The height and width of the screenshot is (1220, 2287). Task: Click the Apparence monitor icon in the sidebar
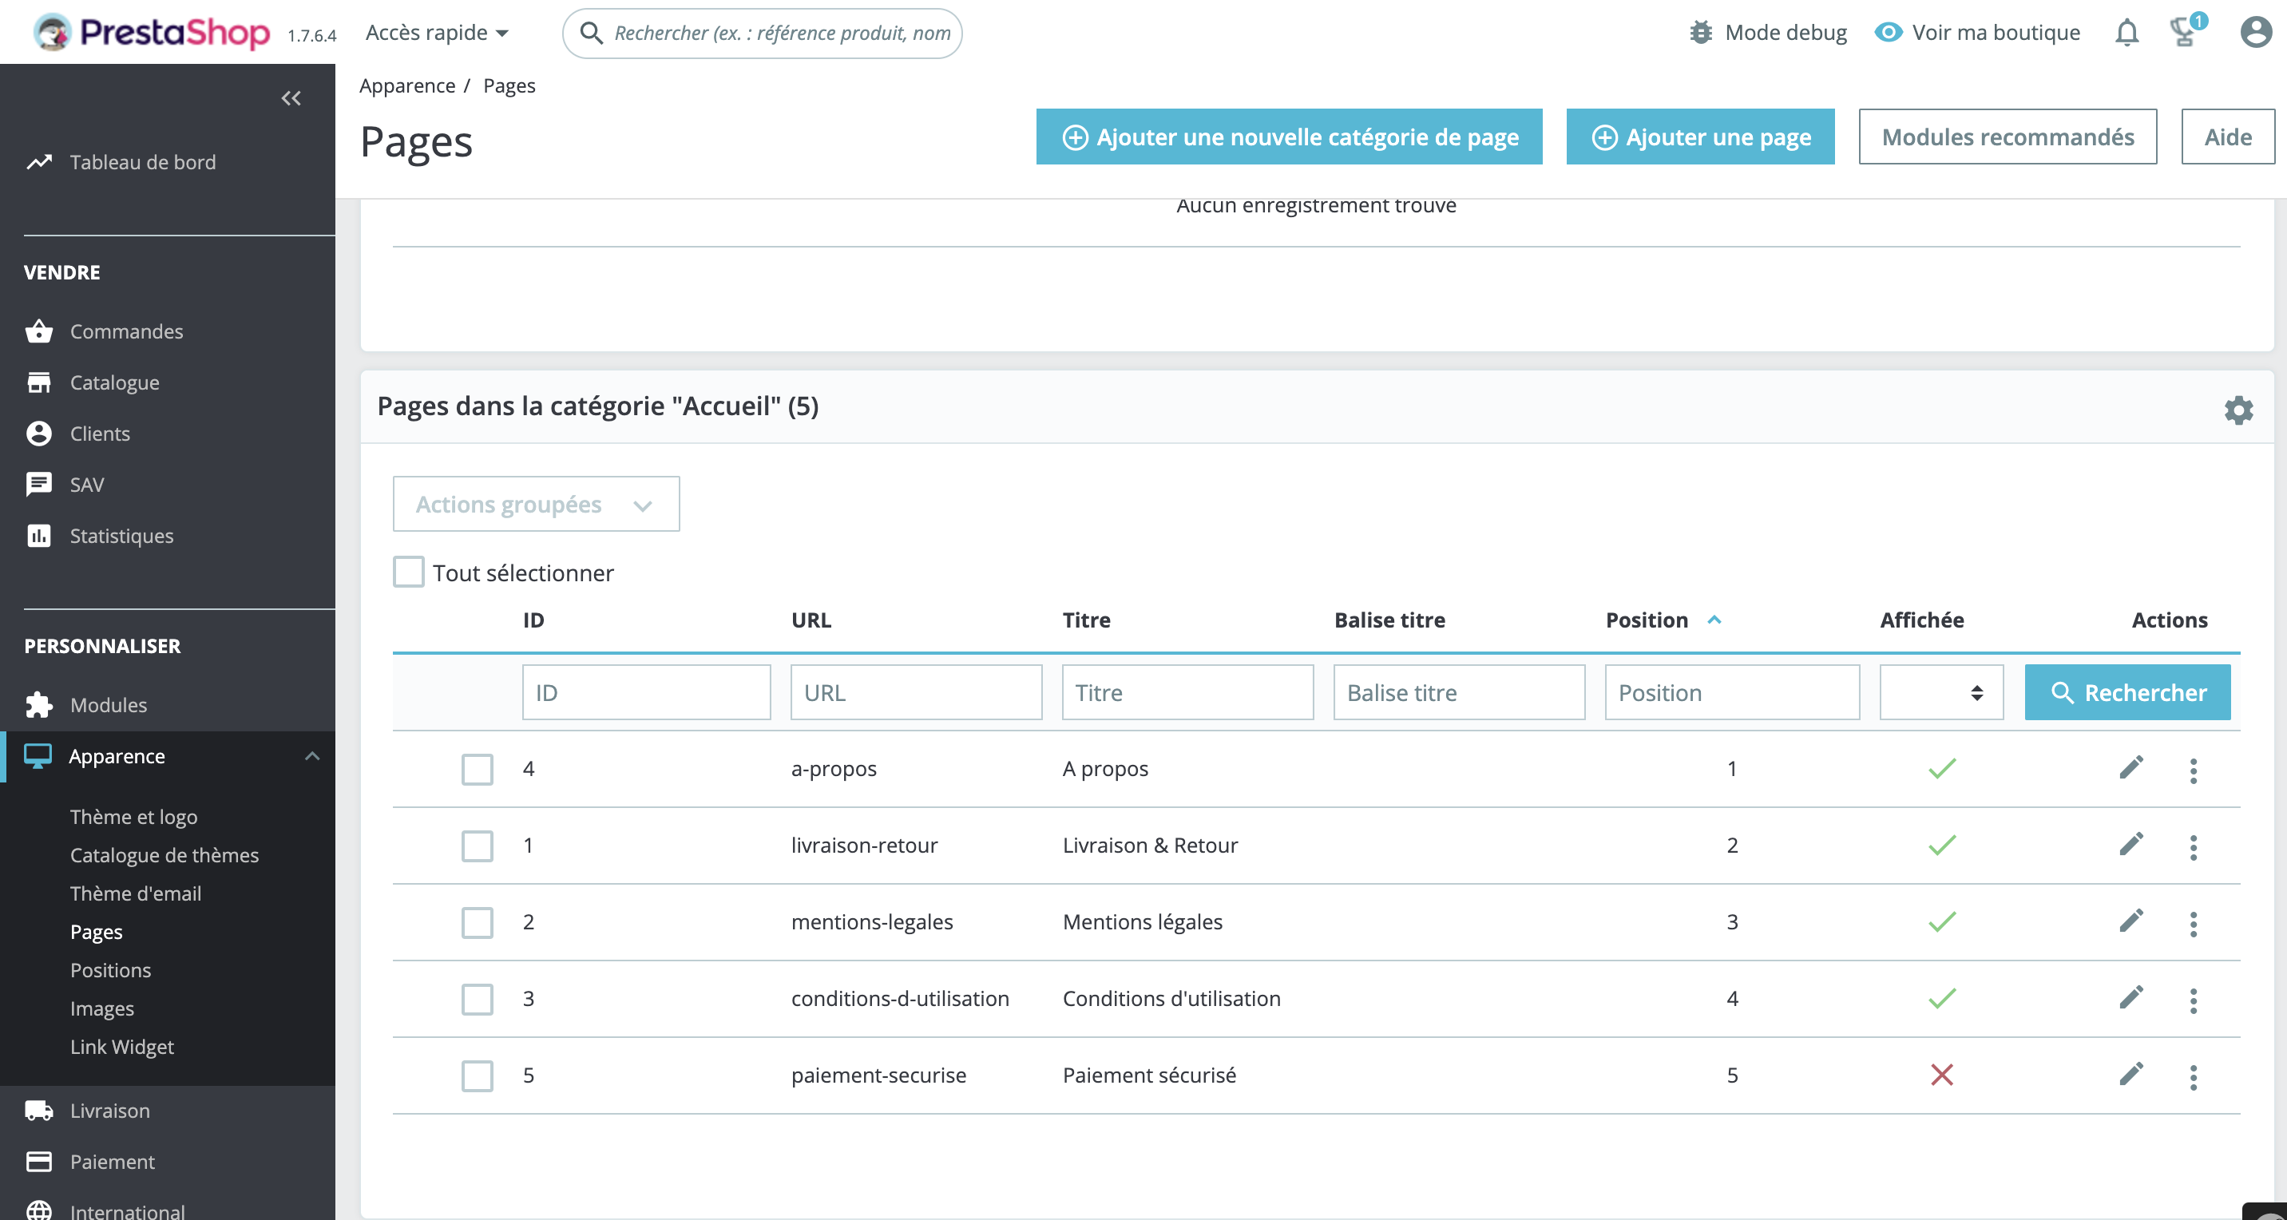tap(38, 756)
